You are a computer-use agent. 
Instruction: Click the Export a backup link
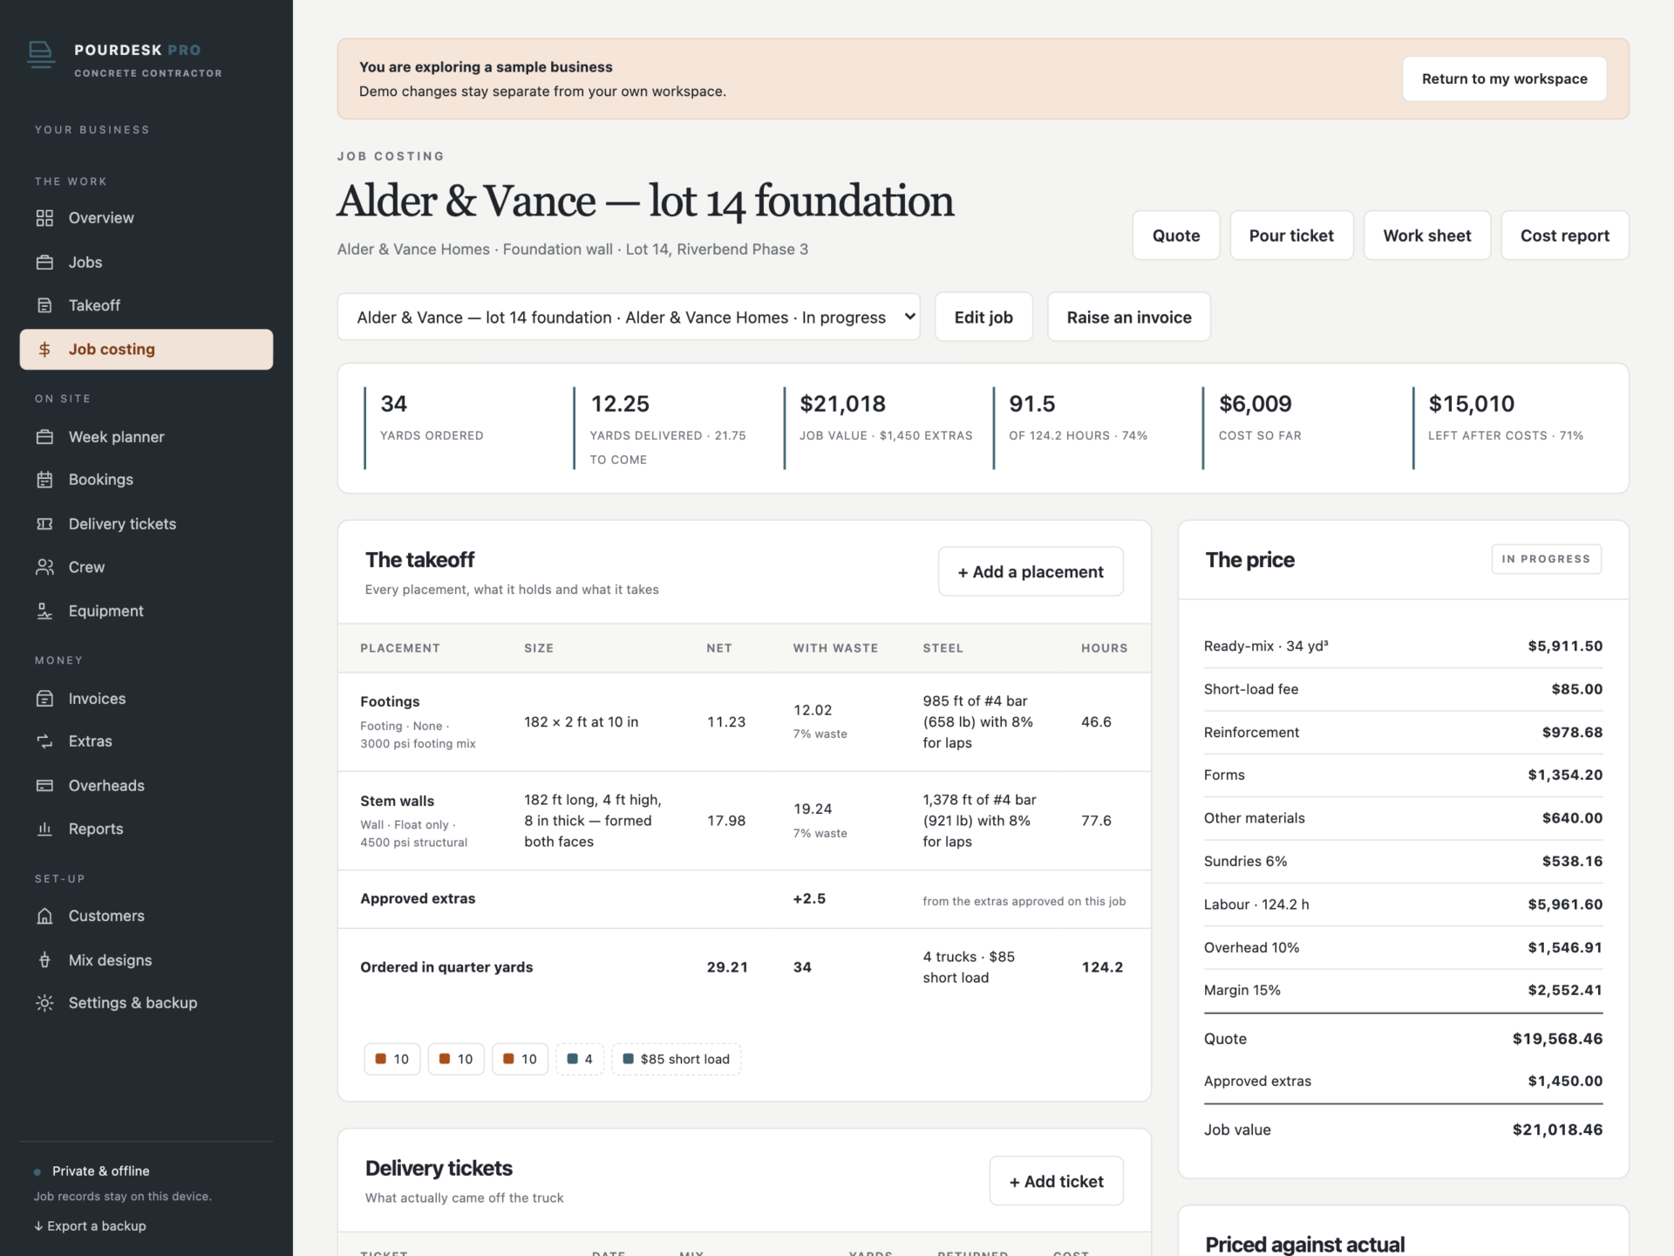(91, 1226)
